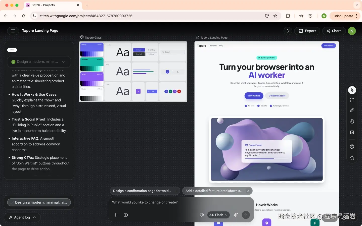Open the 3.0 Flash model dropdown

point(218,215)
